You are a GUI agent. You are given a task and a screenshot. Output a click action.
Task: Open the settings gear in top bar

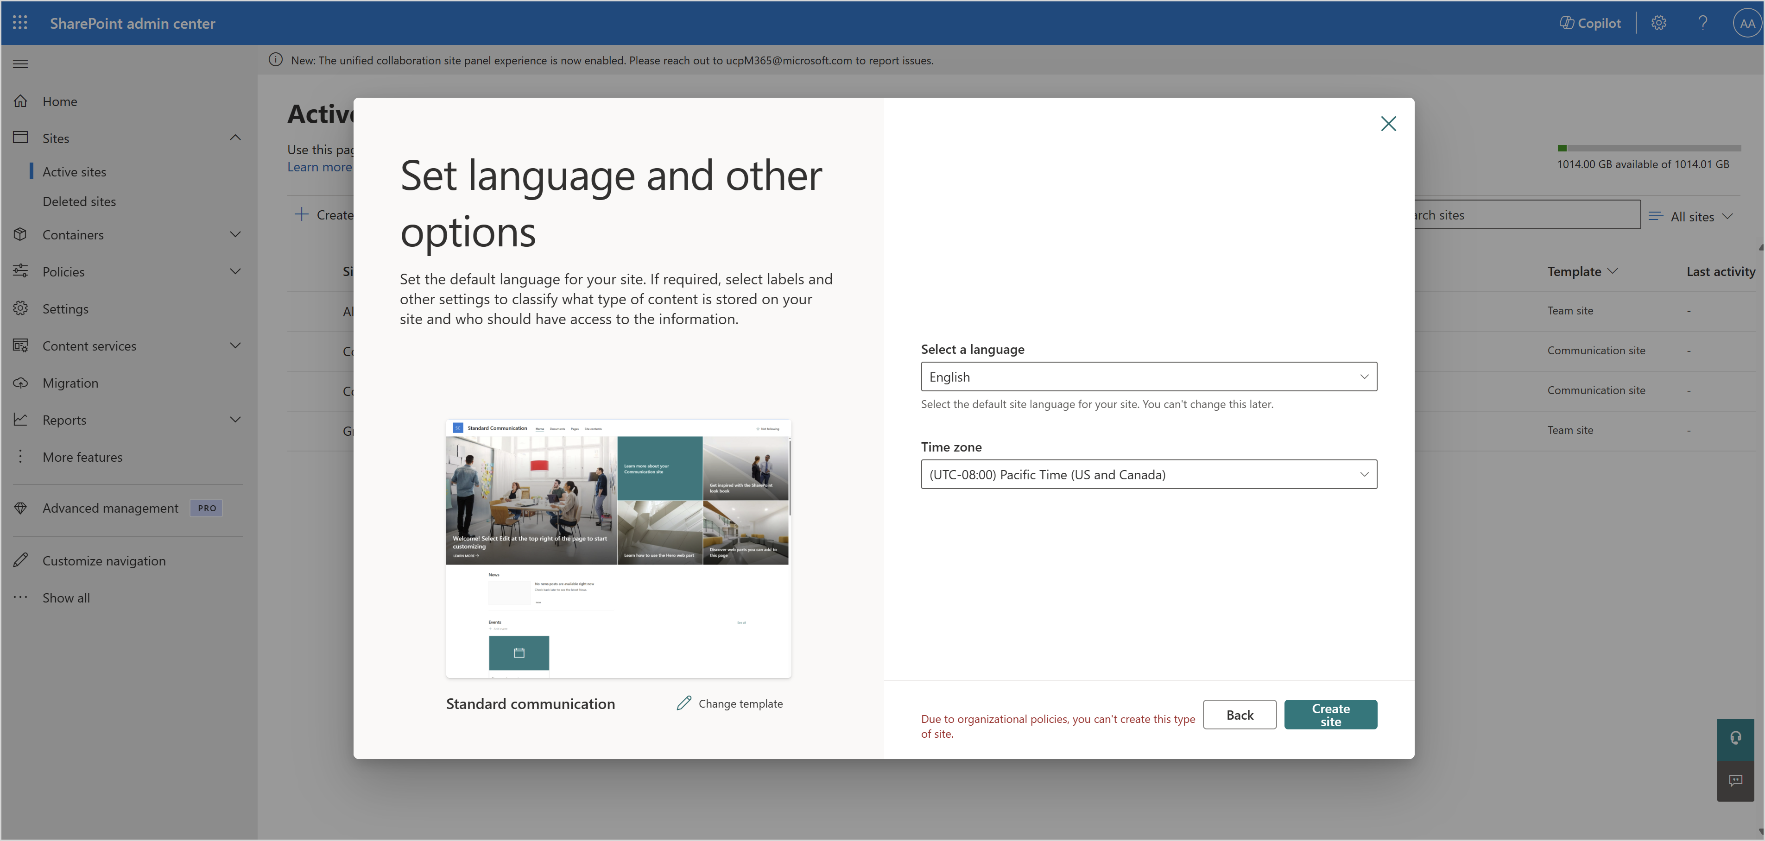coord(1658,23)
